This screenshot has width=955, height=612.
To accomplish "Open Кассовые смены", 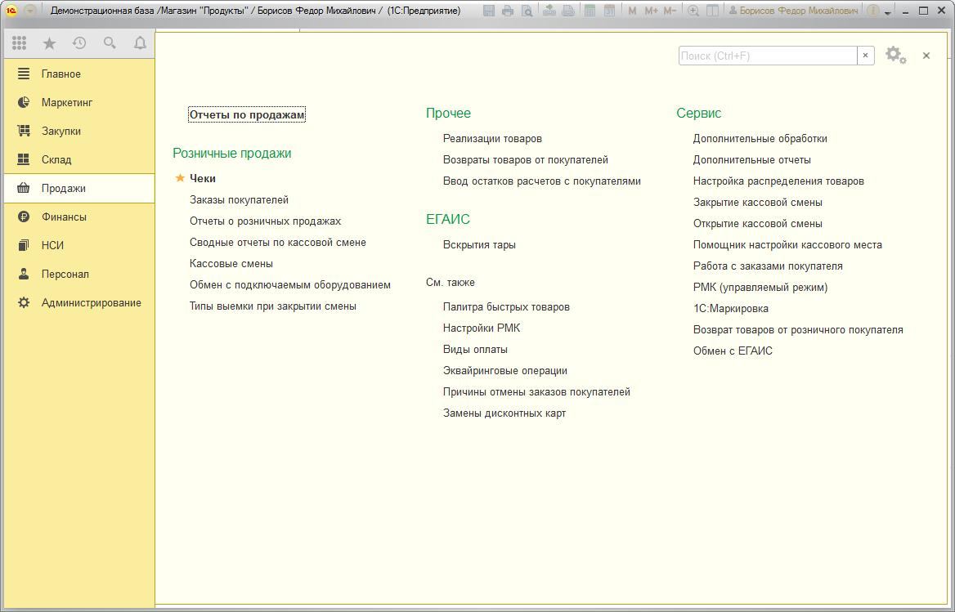I will (231, 263).
